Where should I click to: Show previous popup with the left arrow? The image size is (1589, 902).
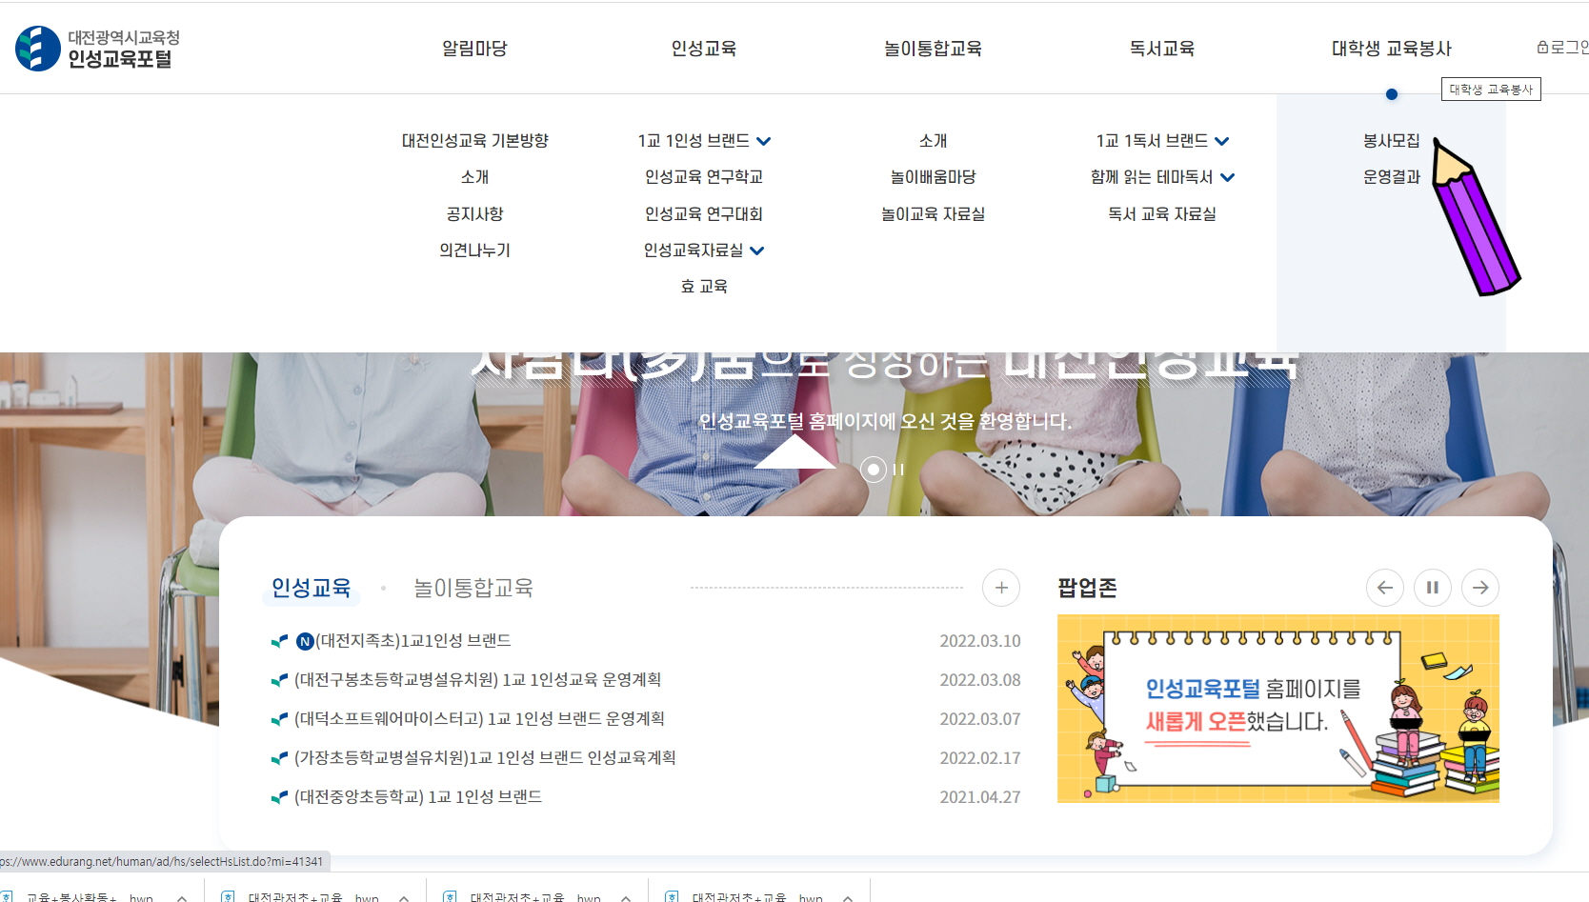pyautogui.click(x=1384, y=588)
